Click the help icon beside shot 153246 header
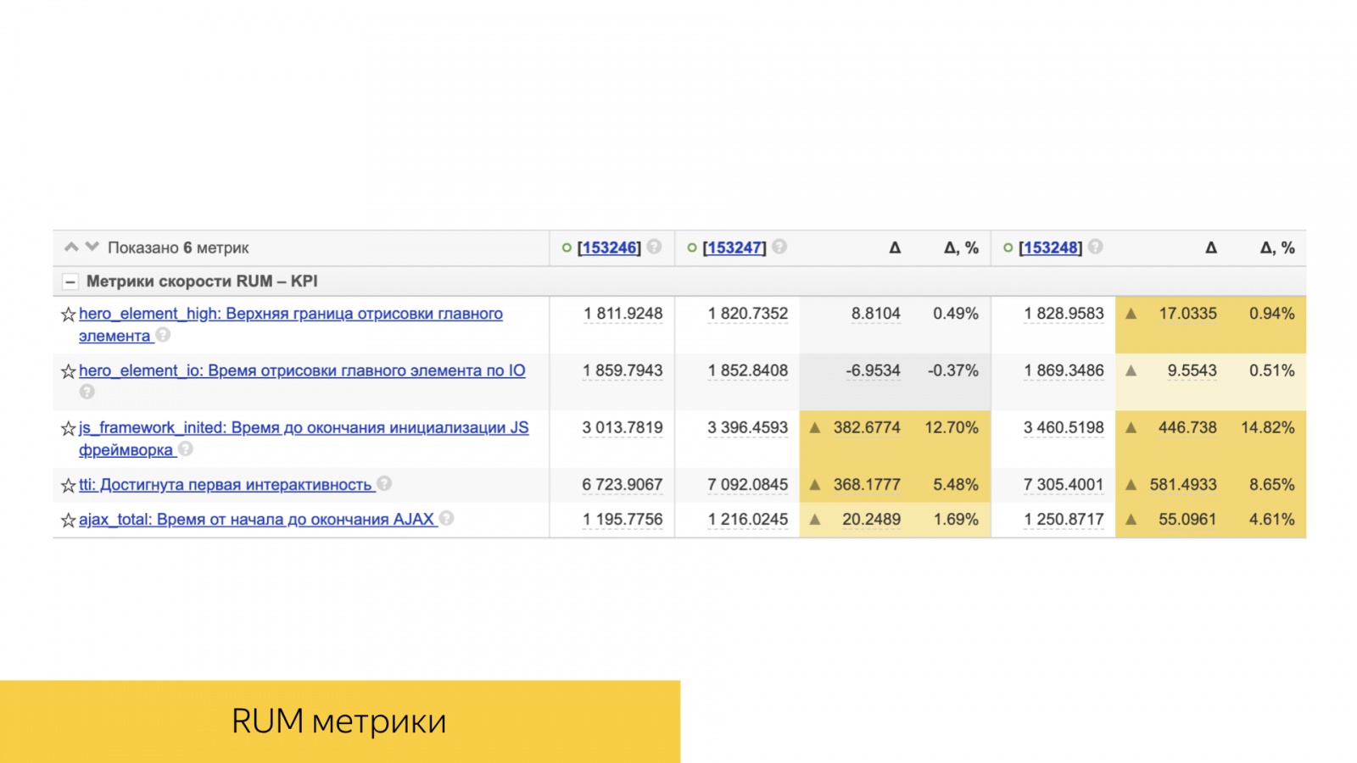Viewport: 1357px width, 763px height. tap(653, 248)
